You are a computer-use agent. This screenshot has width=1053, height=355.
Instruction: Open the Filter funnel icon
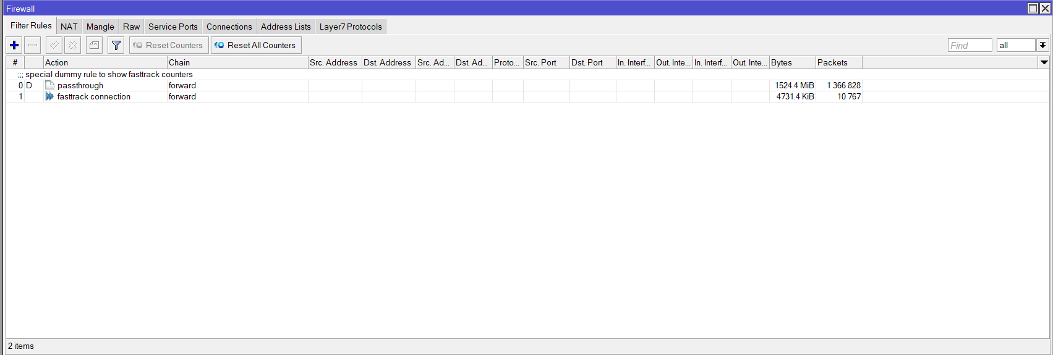pos(116,45)
